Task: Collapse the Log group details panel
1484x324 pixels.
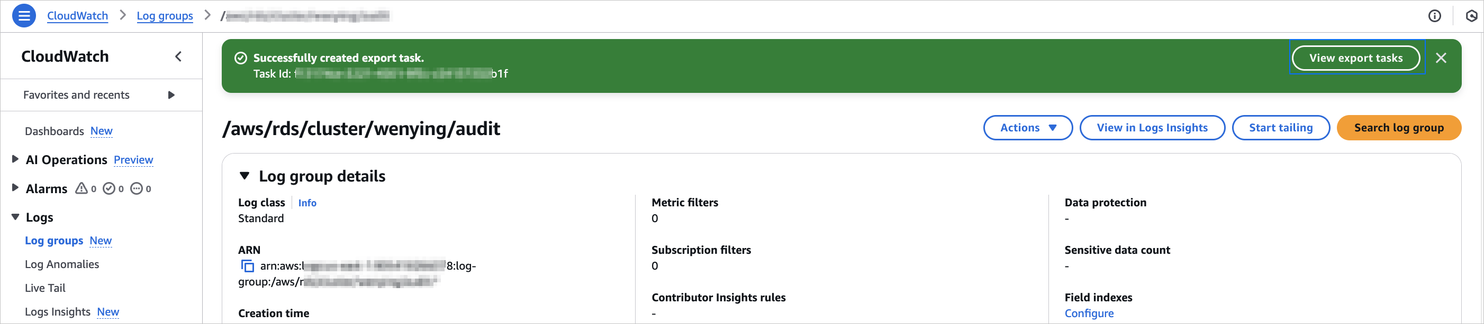Action: point(245,176)
